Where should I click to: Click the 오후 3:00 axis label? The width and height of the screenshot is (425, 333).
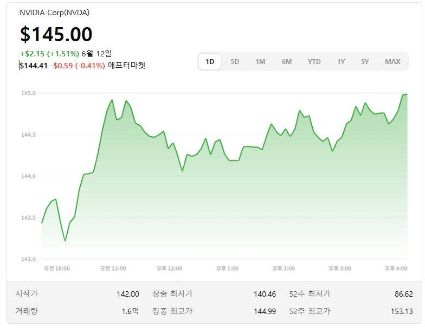point(339,268)
